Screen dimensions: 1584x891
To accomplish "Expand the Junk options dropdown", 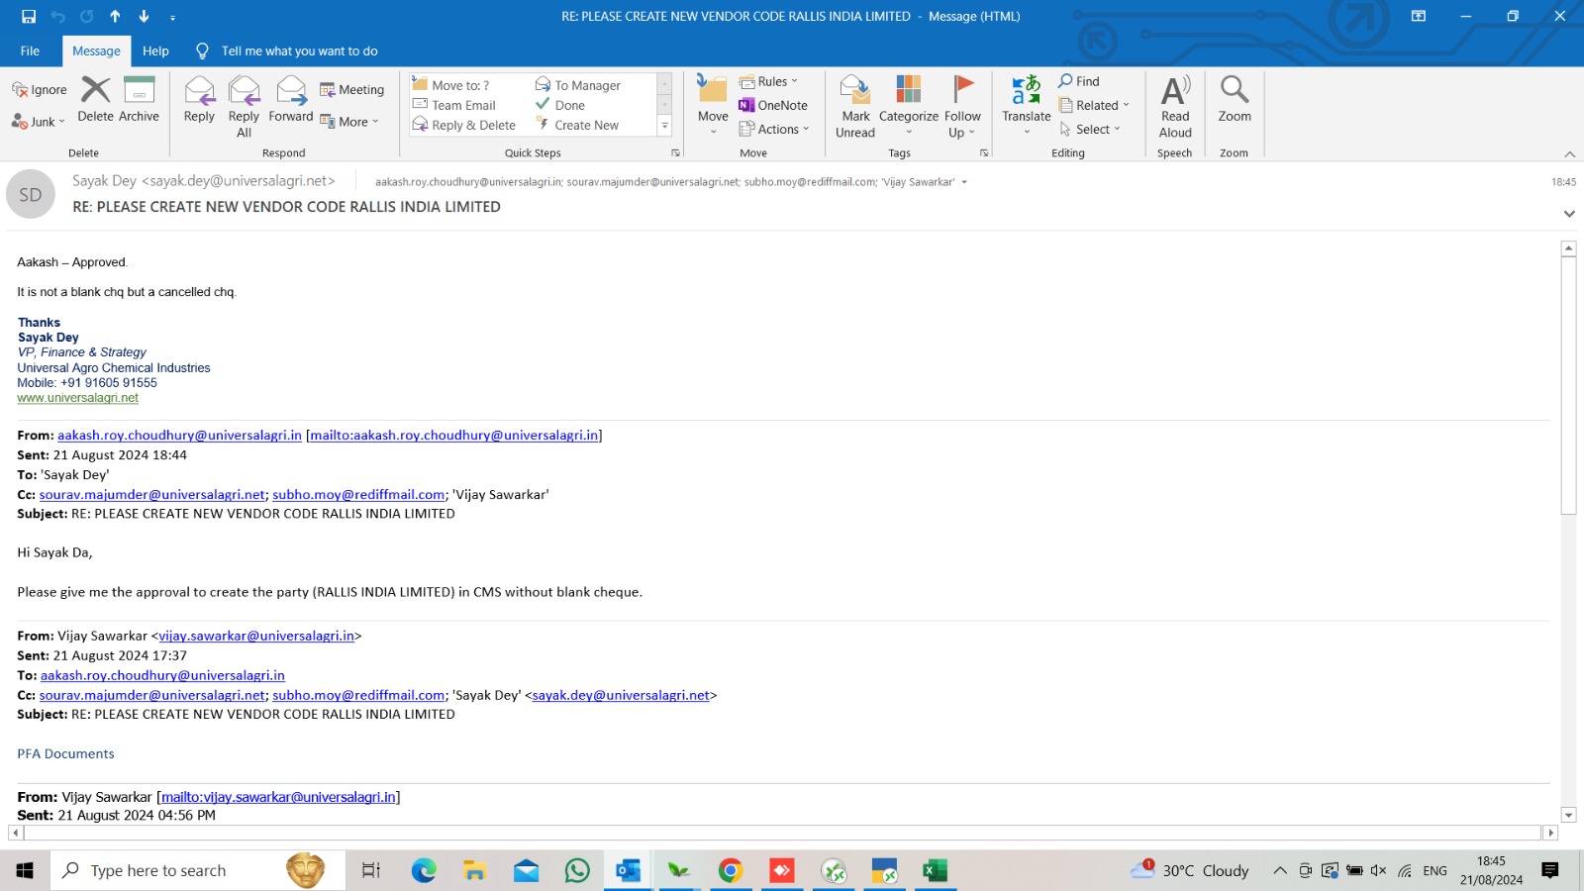I will (39, 122).
